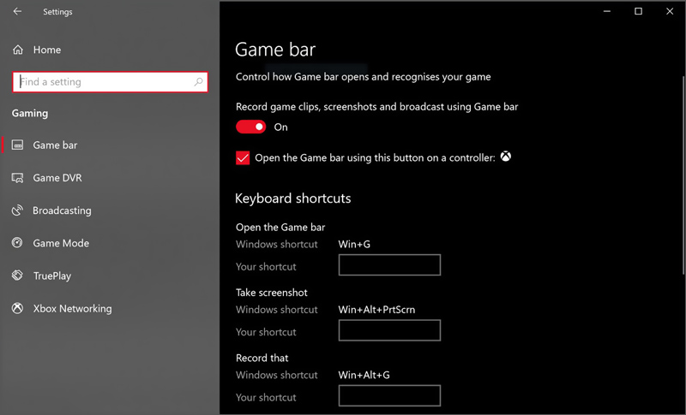Maximize the Settings window
Image resolution: width=686 pixels, height=415 pixels.
tap(638, 11)
